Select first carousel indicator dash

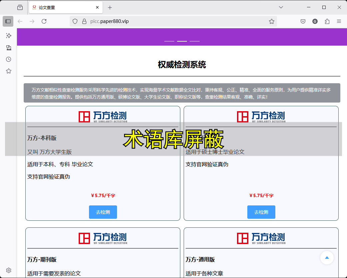coord(169,41)
